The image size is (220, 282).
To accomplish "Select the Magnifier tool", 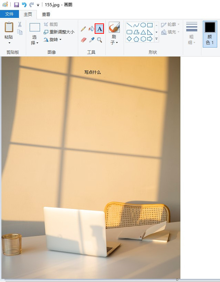I will click(x=99, y=40).
